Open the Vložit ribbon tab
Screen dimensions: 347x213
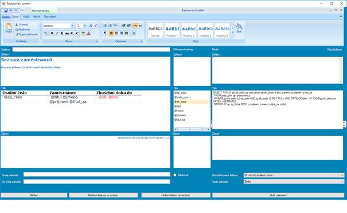tap(26, 17)
